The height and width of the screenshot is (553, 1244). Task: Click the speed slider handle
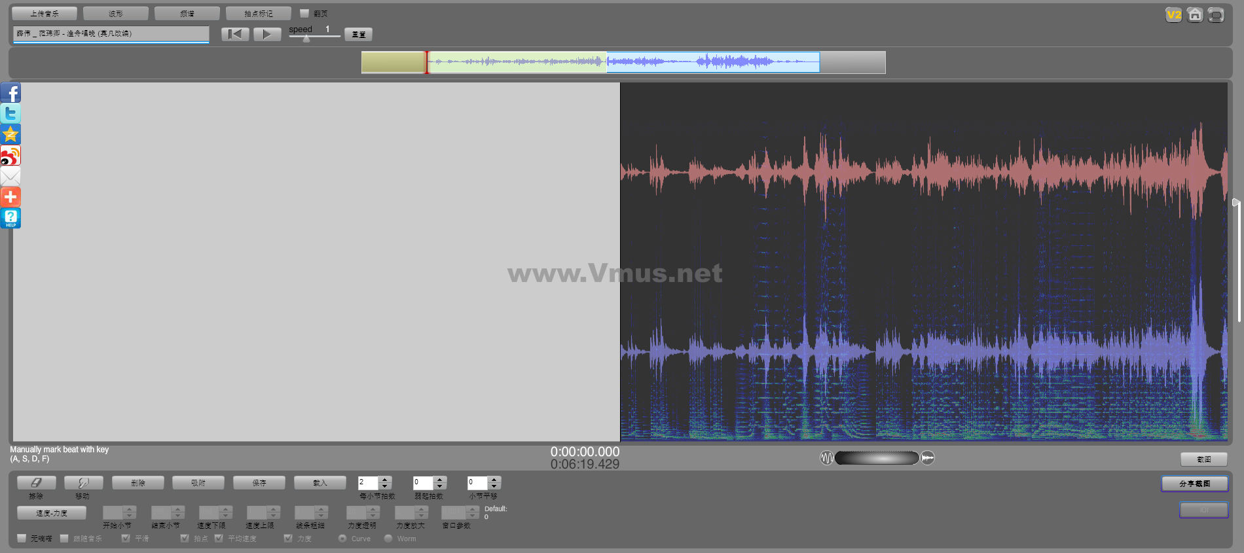point(306,38)
